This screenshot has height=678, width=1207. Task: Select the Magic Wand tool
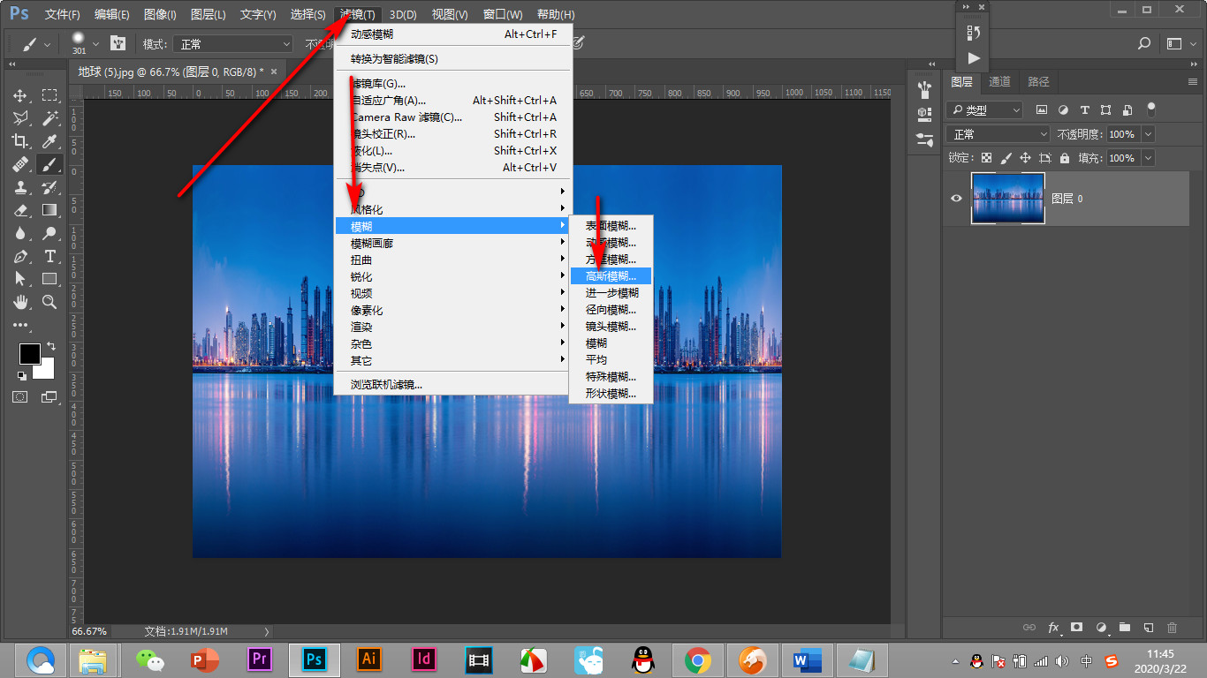tap(49, 118)
